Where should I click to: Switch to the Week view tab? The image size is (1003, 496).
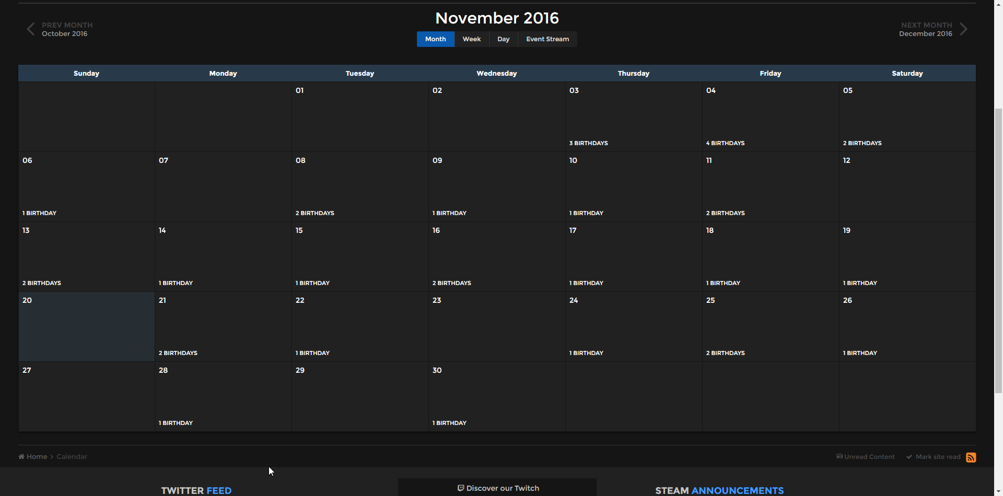pyautogui.click(x=471, y=39)
